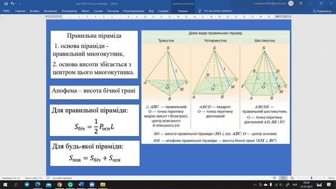Viewport: 336px width, 189px height.
Task: Click the word count 'Число слов' status entry
Action: click(33, 178)
